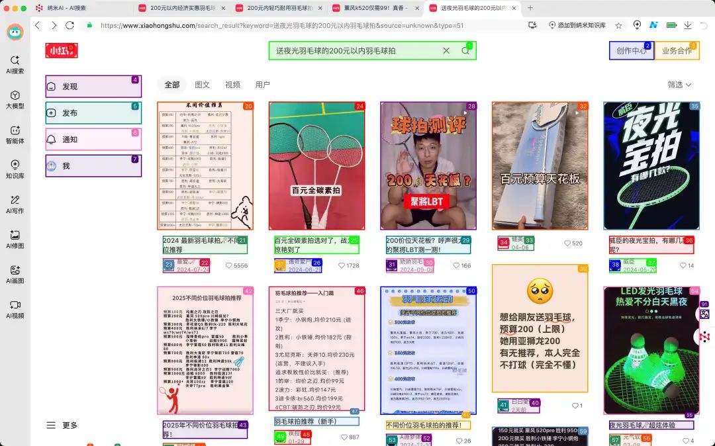Open post titled 不同价位羽毛球拍的推荐
The image size is (715, 446).
point(428,425)
